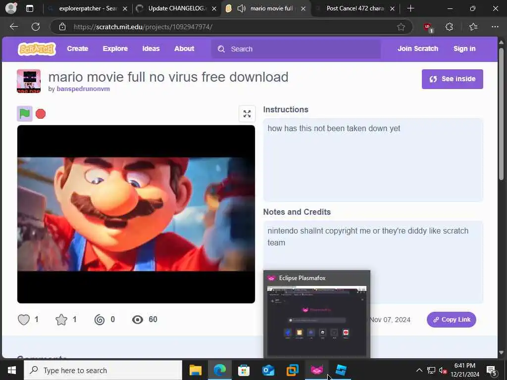Toggle tab actions menu icon
This screenshot has width=507, height=380.
pos(29,8)
